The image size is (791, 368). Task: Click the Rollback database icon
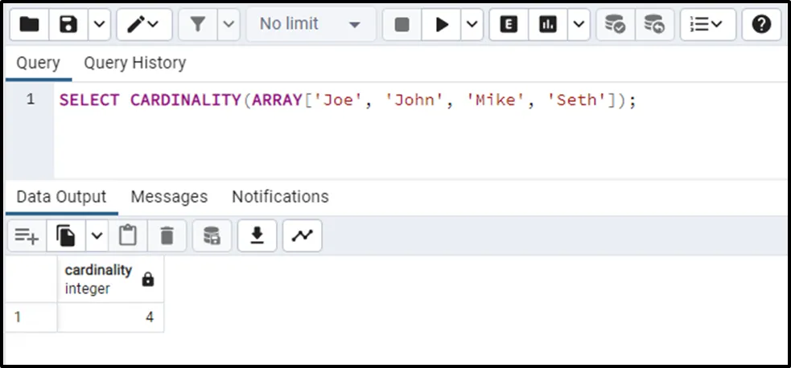click(x=655, y=25)
